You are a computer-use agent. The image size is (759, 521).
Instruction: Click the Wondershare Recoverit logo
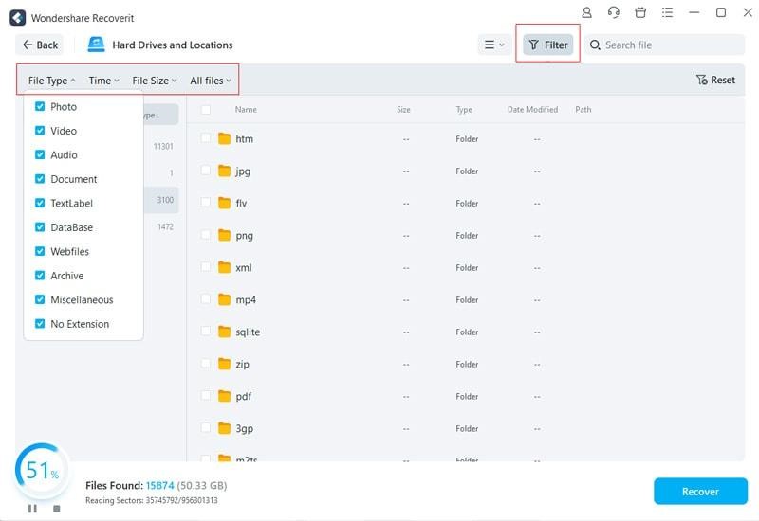17,18
